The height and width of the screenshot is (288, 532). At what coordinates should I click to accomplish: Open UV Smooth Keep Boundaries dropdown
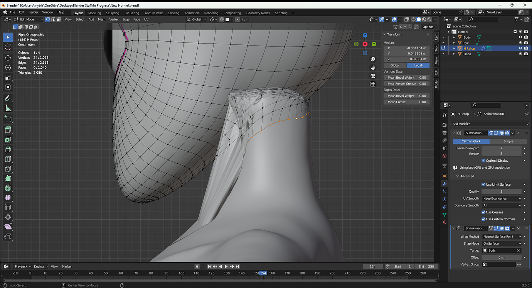(x=502, y=198)
